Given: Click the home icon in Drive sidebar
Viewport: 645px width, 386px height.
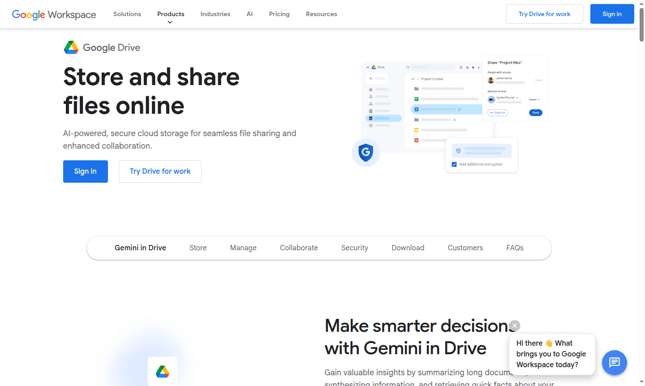Looking at the screenshot, I should (371, 90).
